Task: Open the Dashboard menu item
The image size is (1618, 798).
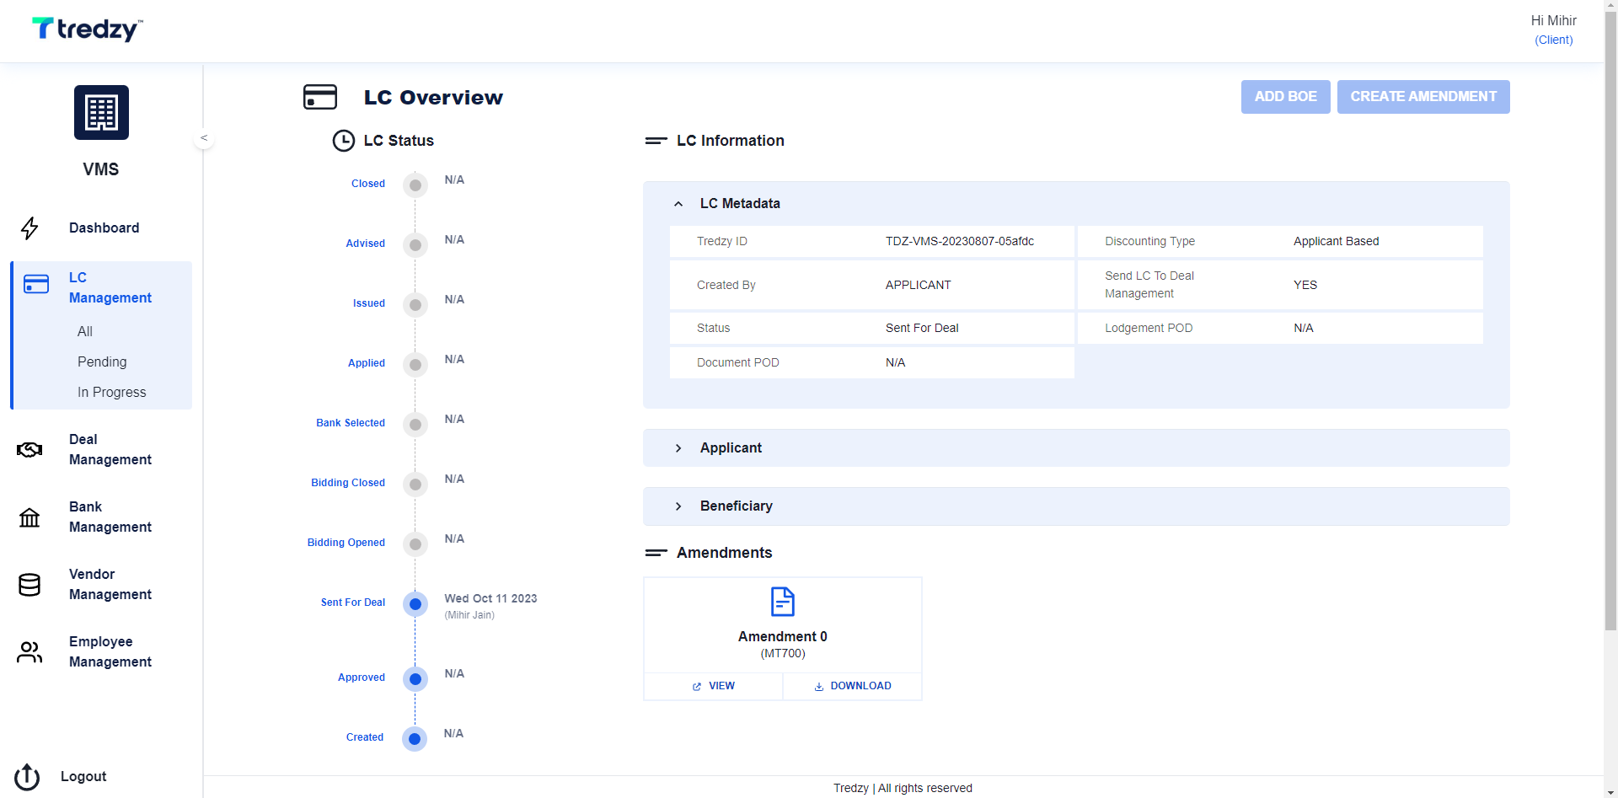Action: (x=104, y=228)
